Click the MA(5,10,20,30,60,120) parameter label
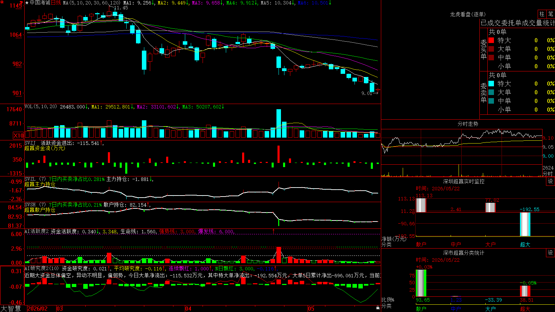Image resolution: width=555 pixels, height=312 pixels. click(92, 3)
